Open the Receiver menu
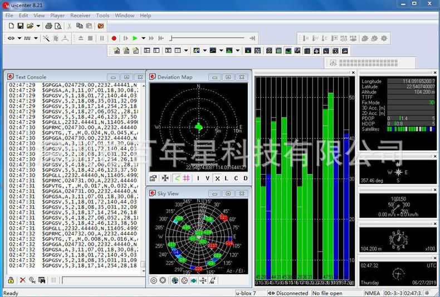 [80, 16]
